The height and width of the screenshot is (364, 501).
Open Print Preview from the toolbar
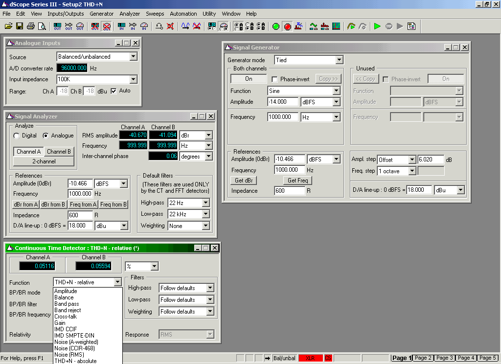coord(42,26)
